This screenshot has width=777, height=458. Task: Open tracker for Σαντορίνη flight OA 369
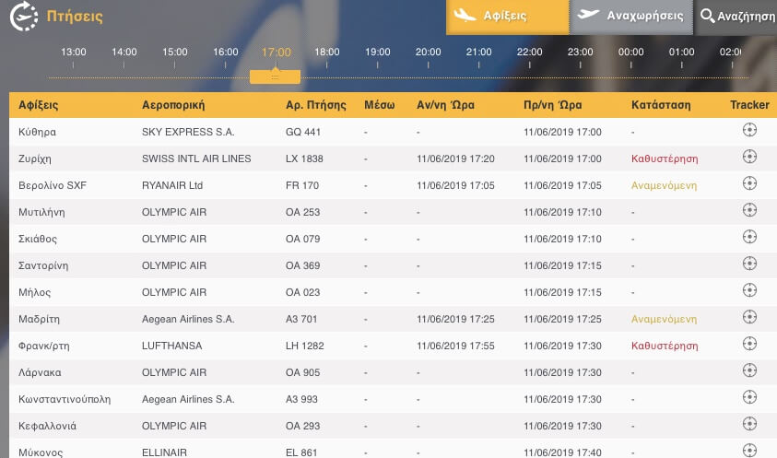tap(749, 264)
